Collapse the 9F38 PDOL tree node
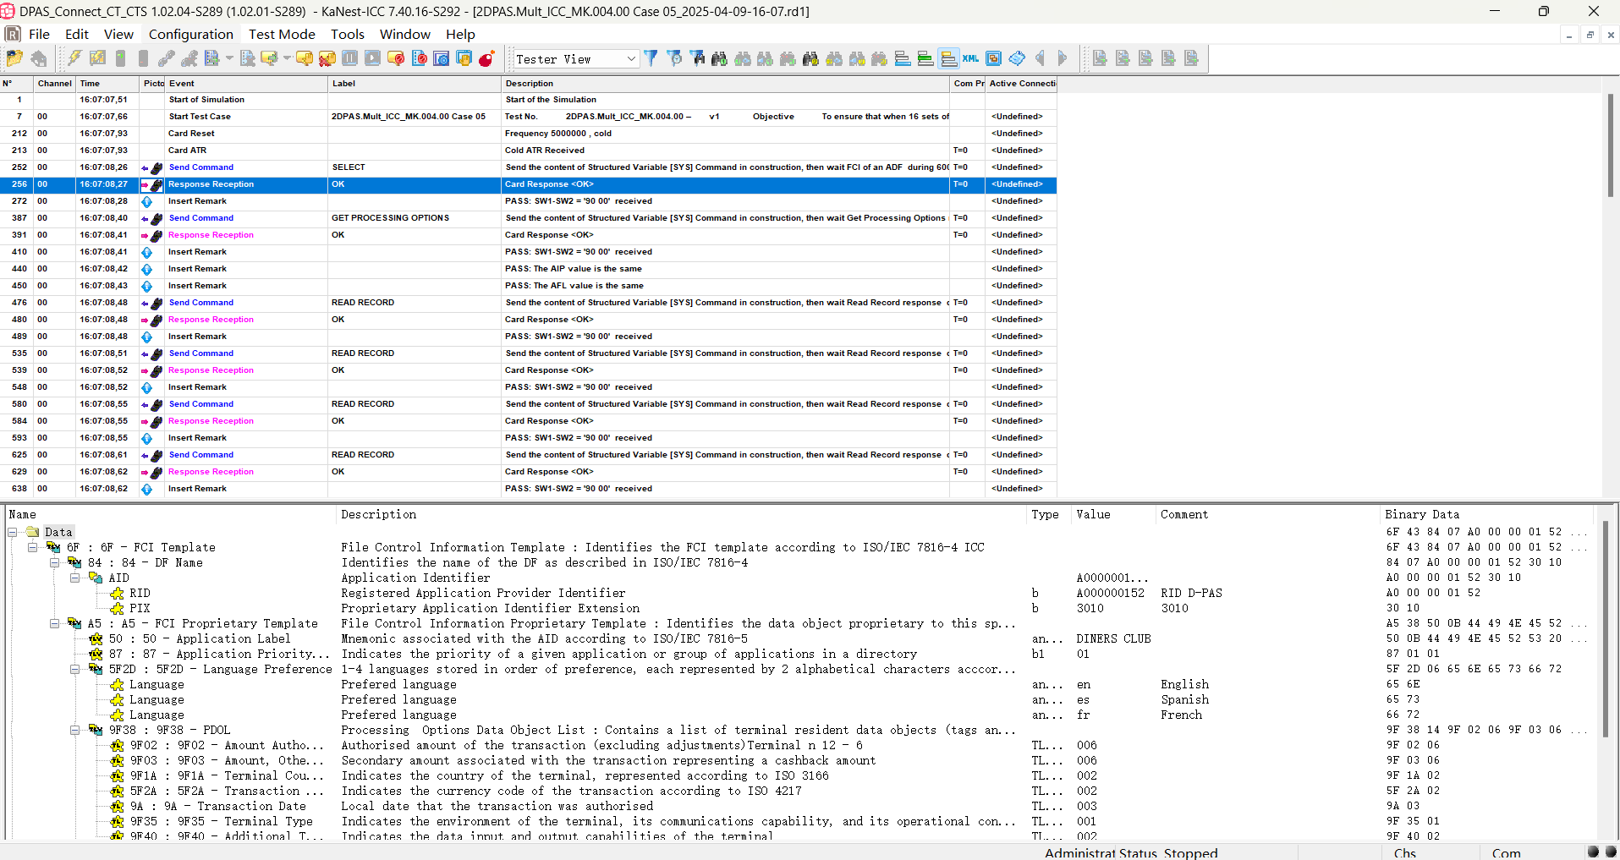 75,731
